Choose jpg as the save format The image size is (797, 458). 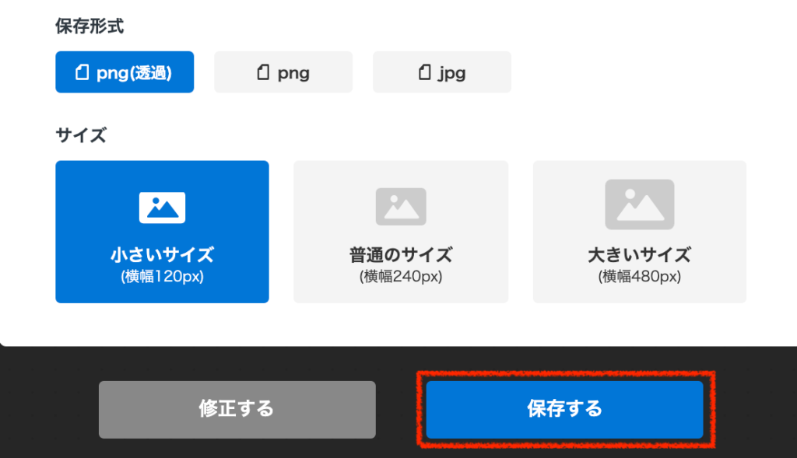(442, 72)
